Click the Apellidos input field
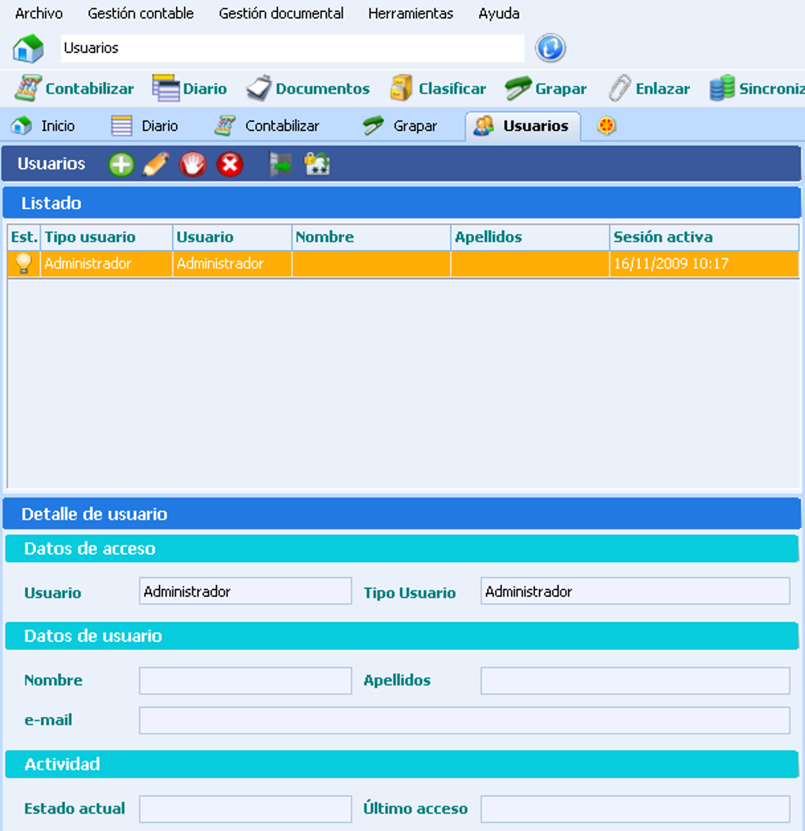The image size is (805, 831). pyautogui.click(x=635, y=680)
